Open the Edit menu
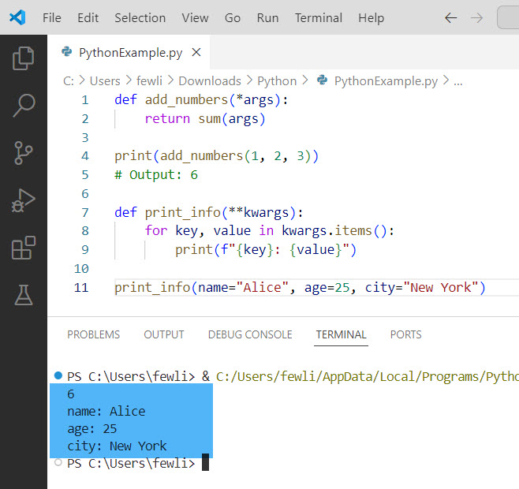 tap(88, 18)
